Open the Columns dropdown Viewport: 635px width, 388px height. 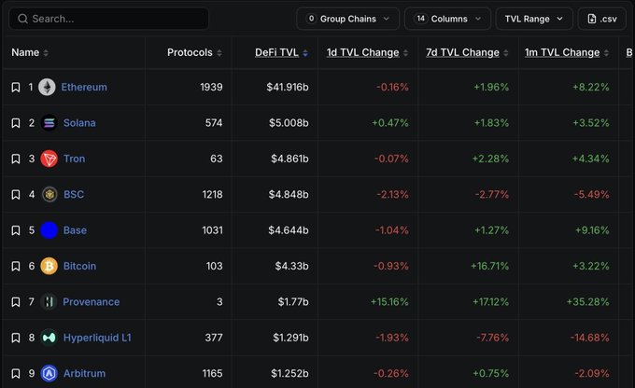pos(447,19)
